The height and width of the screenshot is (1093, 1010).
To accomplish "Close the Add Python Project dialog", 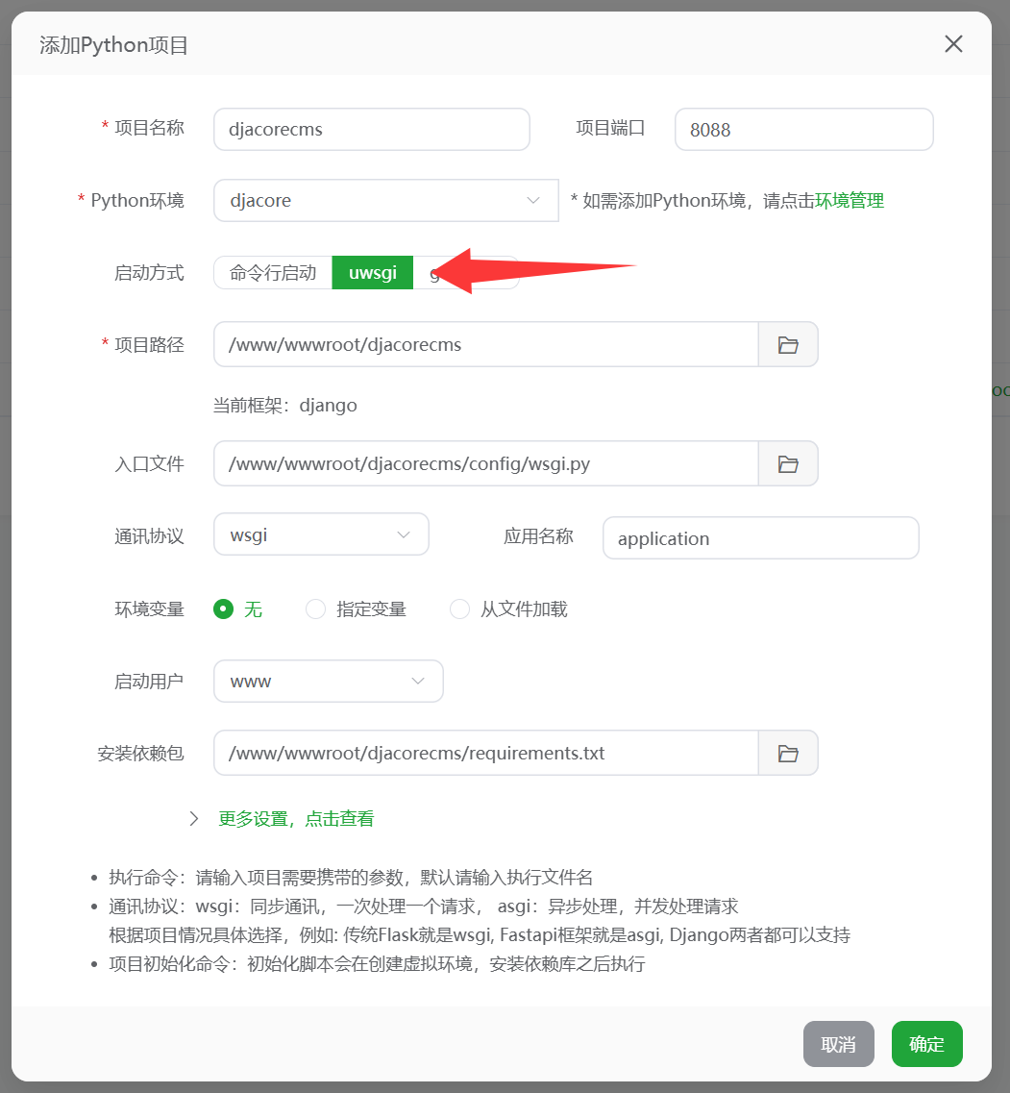I will click(953, 44).
